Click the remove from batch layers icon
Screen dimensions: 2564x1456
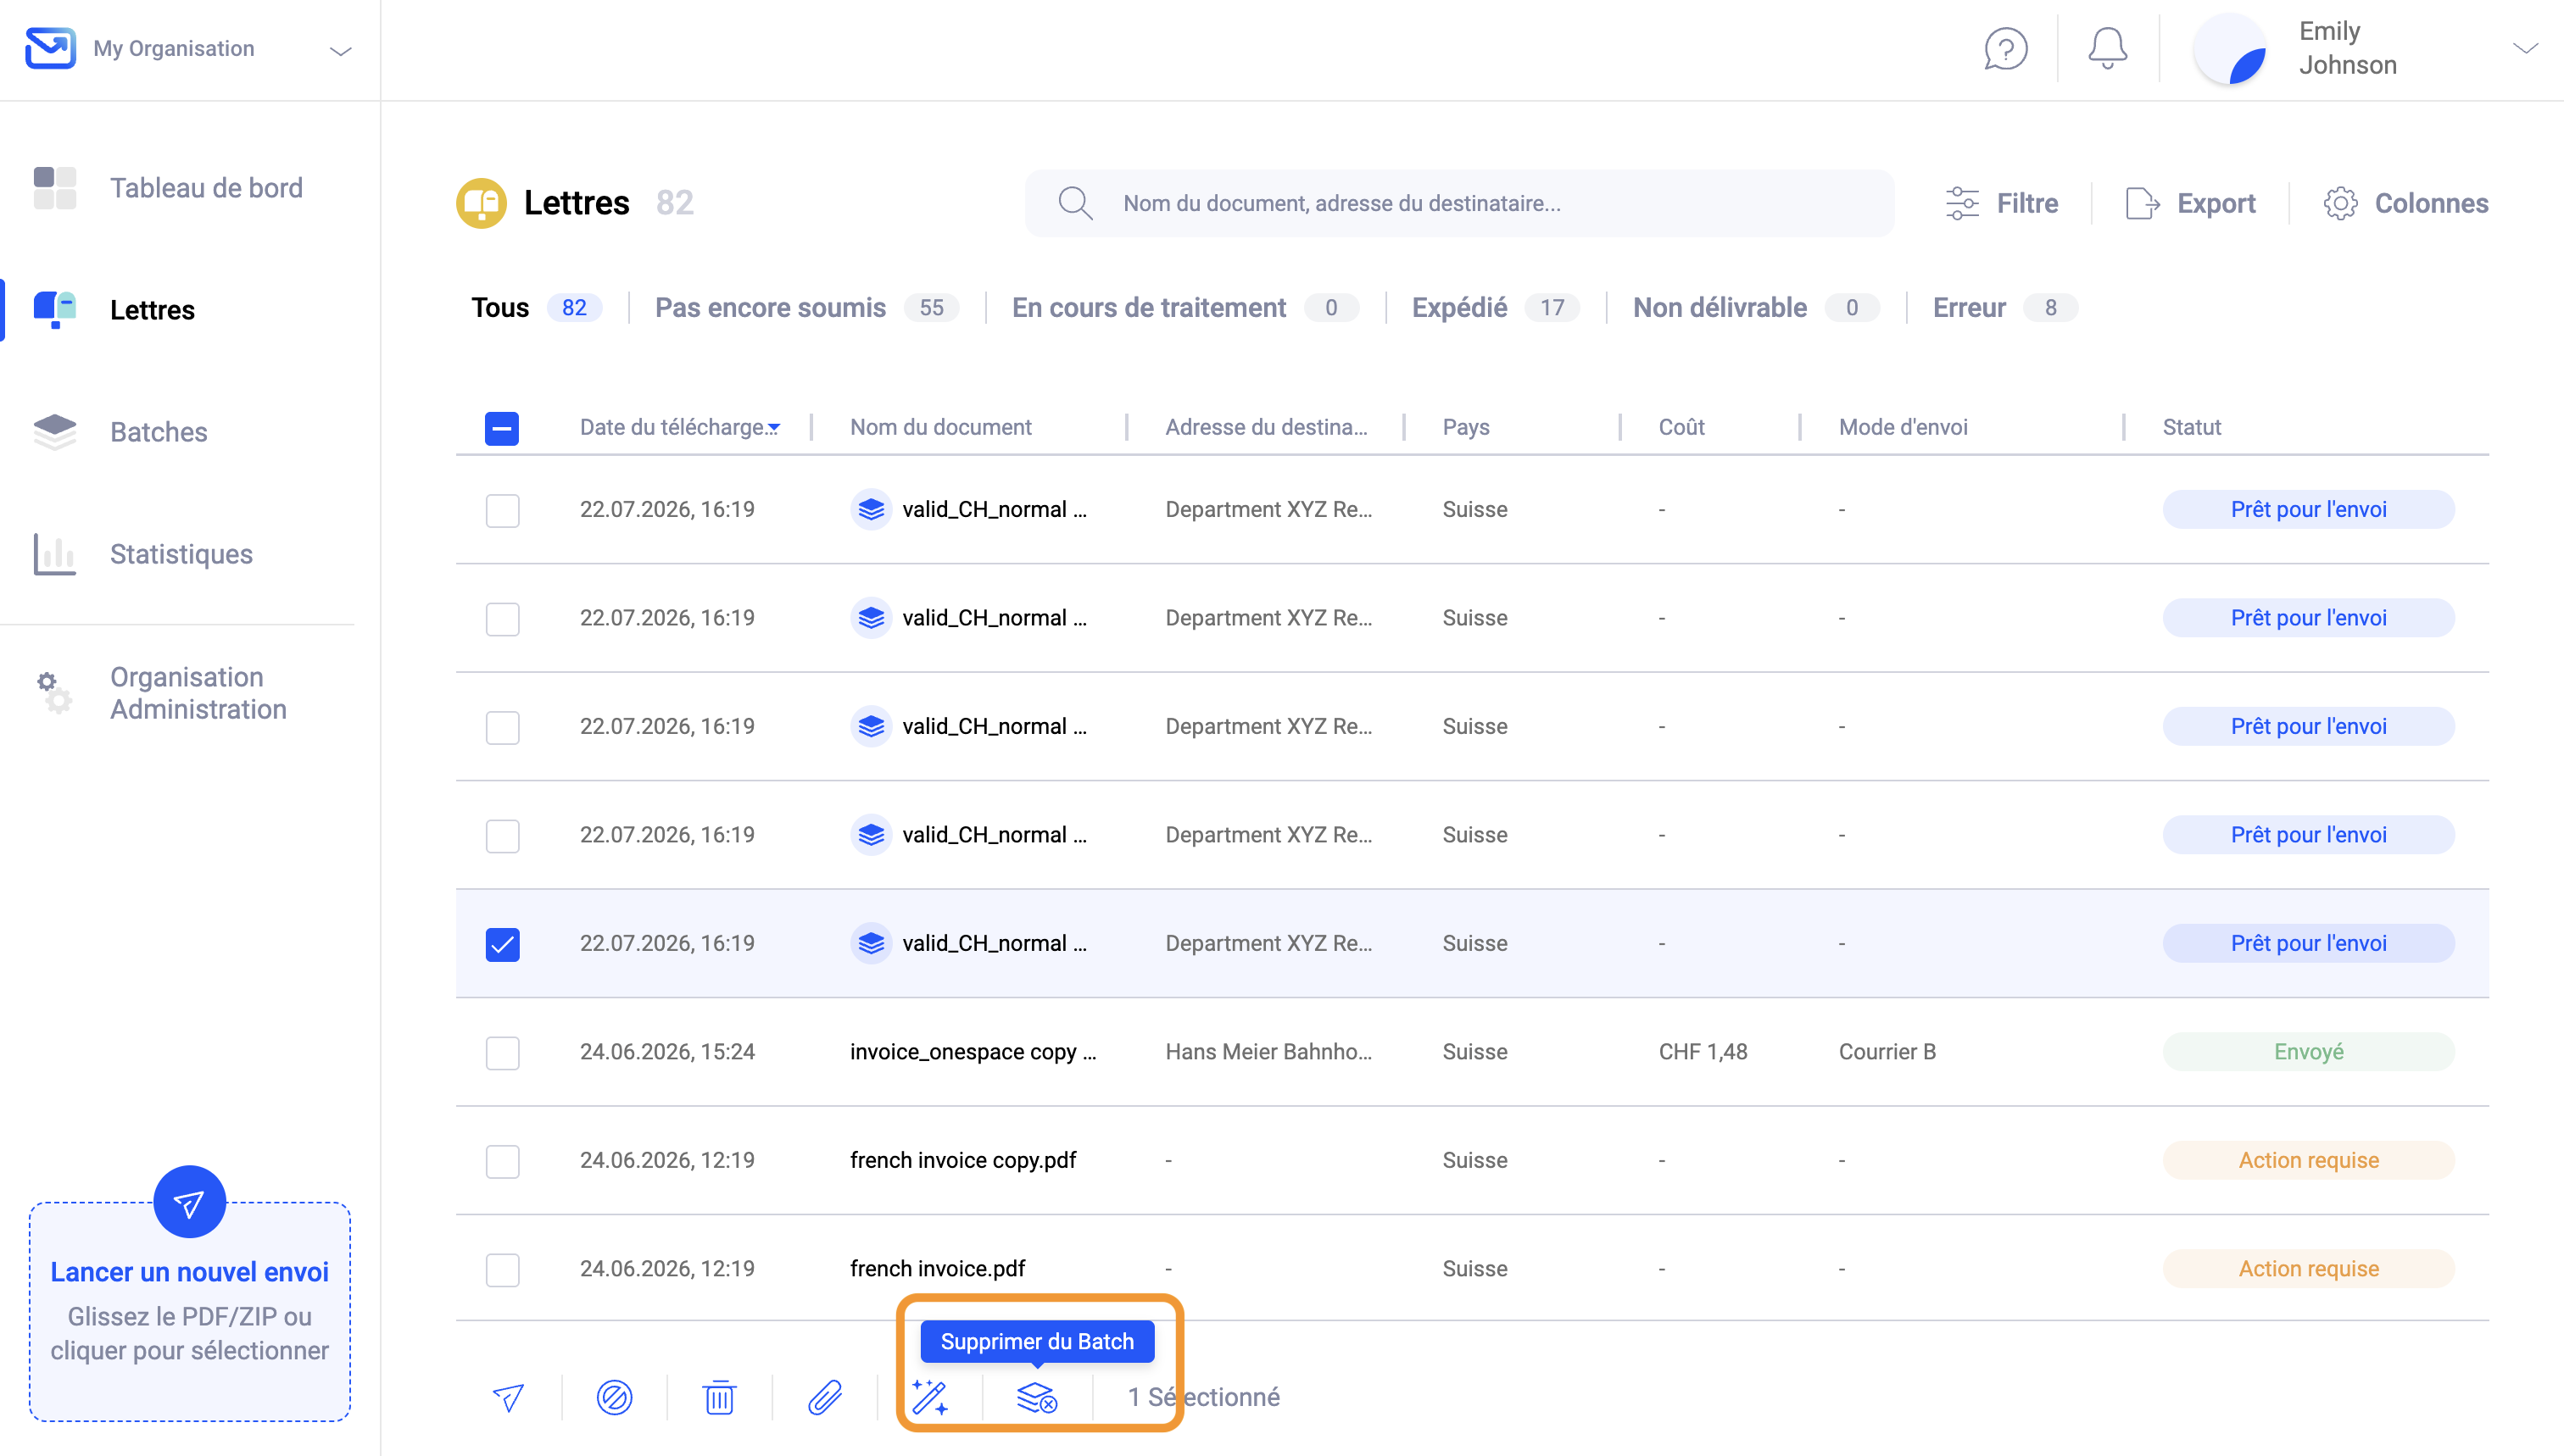point(1036,1397)
